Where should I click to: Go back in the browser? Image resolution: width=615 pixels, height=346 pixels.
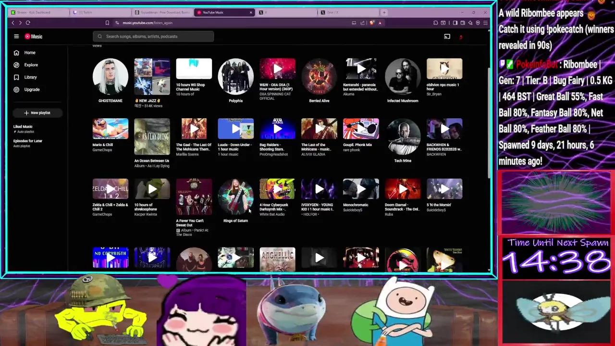pos(13,23)
